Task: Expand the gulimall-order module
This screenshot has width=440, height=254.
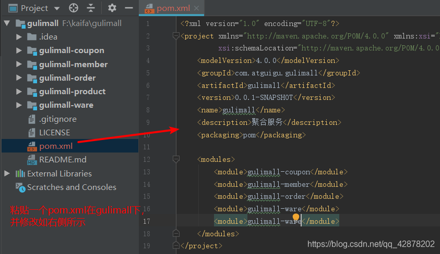Action: point(19,78)
